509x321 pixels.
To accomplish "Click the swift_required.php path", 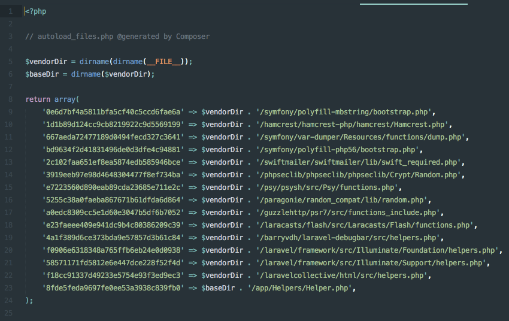I will coord(358,162).
